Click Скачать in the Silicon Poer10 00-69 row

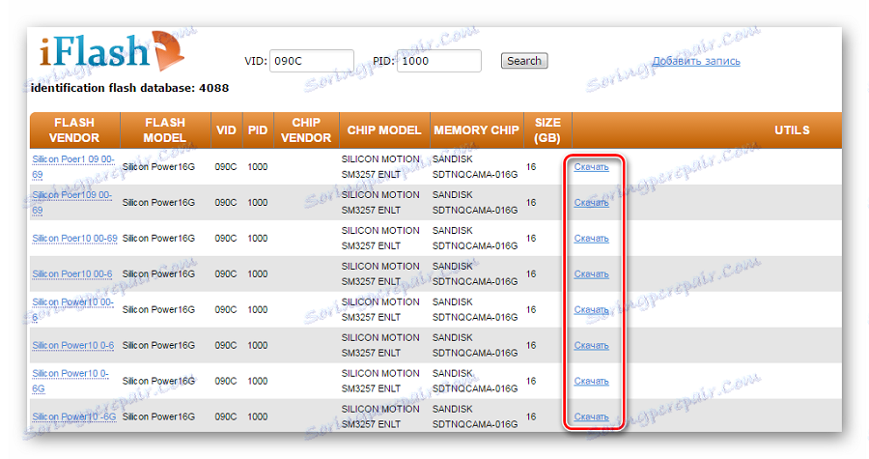pyautogui.click(x=591, y=239)
